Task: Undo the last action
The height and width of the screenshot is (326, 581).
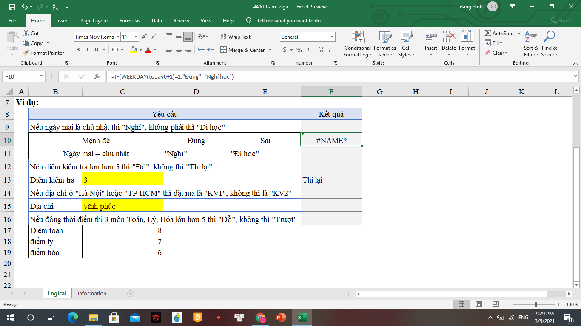Action: [x=24, y=7]
